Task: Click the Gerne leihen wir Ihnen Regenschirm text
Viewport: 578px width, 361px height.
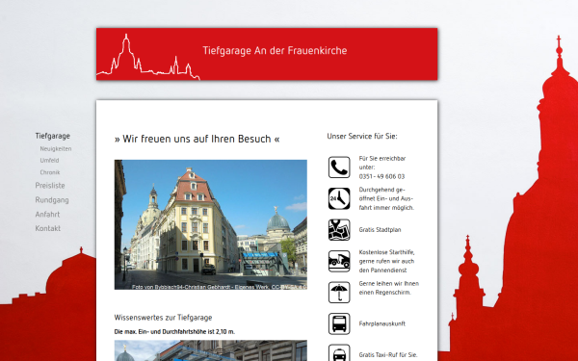Action: tap(389, 288)
